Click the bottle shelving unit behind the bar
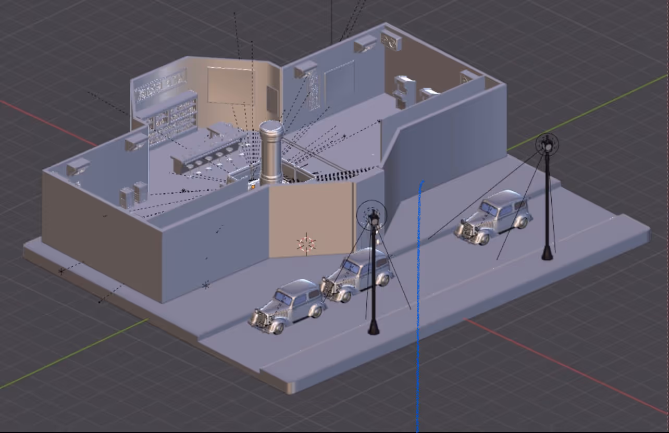Screen dimensions: 669x433 coord(173,119)
